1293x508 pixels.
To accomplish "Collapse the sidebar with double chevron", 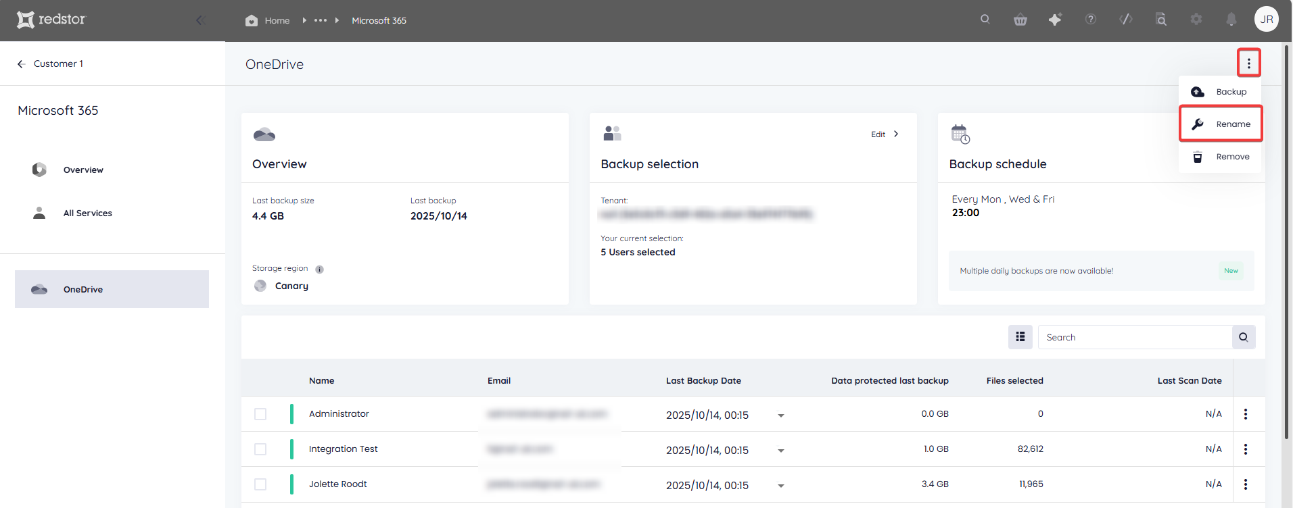I will coord(200,20).
